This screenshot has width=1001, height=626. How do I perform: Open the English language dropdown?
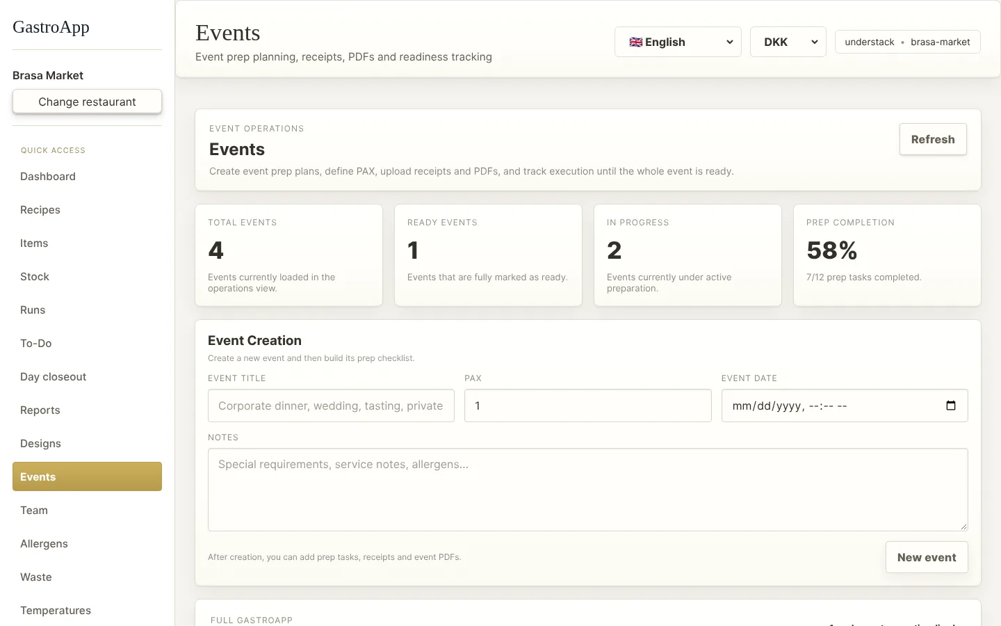pos(678,42)
